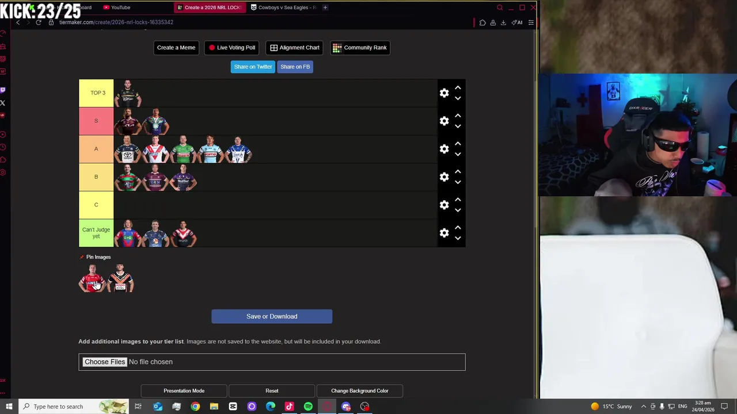Toggle the Pin Images pin
This screenshot has height=414, width=737.
82,257
